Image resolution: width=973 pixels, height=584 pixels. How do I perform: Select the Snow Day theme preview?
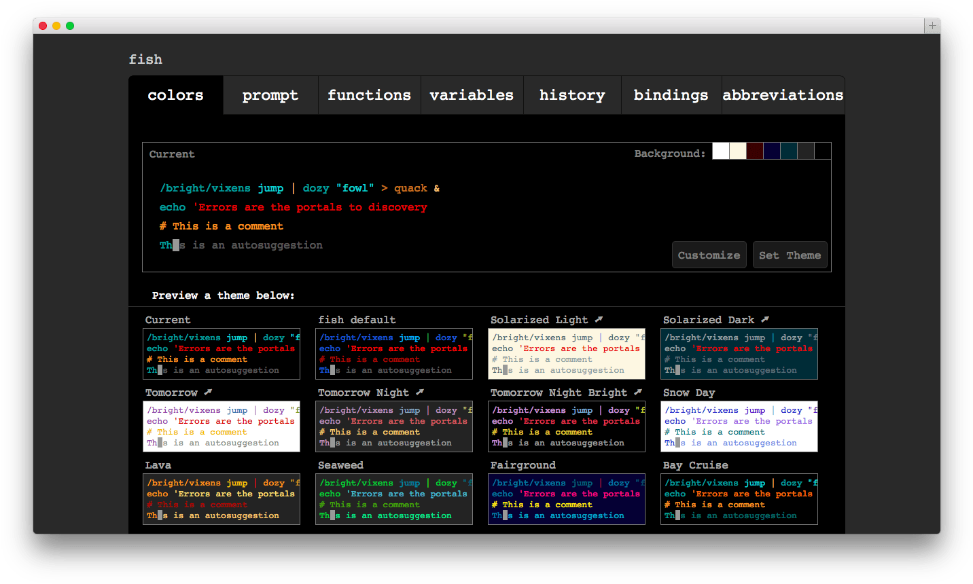(739, 426)
